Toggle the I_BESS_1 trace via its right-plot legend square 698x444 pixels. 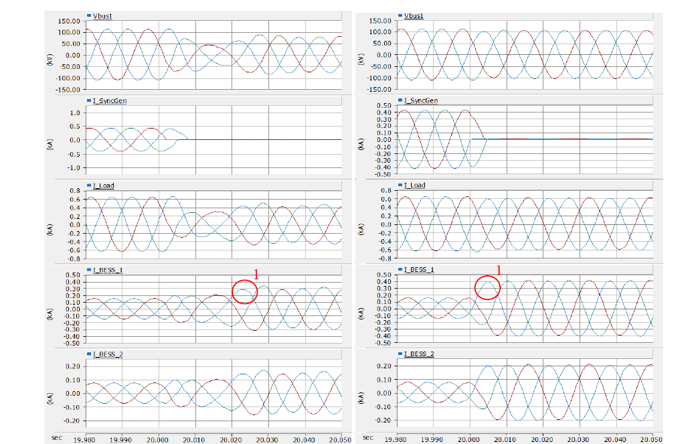pos(400,271)
